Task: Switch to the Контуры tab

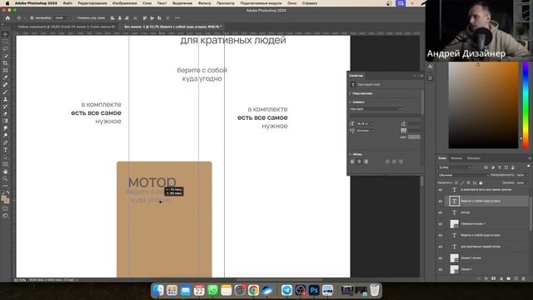Action: pyautogui.click(x=473, y=158)
